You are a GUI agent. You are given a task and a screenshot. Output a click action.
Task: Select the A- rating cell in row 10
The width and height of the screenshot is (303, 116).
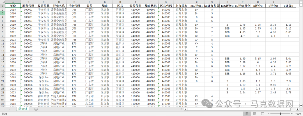(196, 40)
